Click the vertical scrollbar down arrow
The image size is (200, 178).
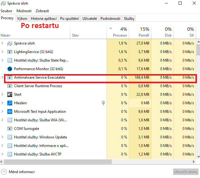tap(198, 156)
